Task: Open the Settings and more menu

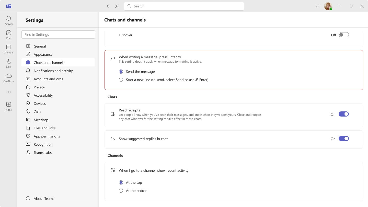Action: (318, 6)
